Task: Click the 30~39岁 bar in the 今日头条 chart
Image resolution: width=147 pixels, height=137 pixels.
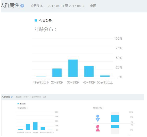Action: [73, 68]
